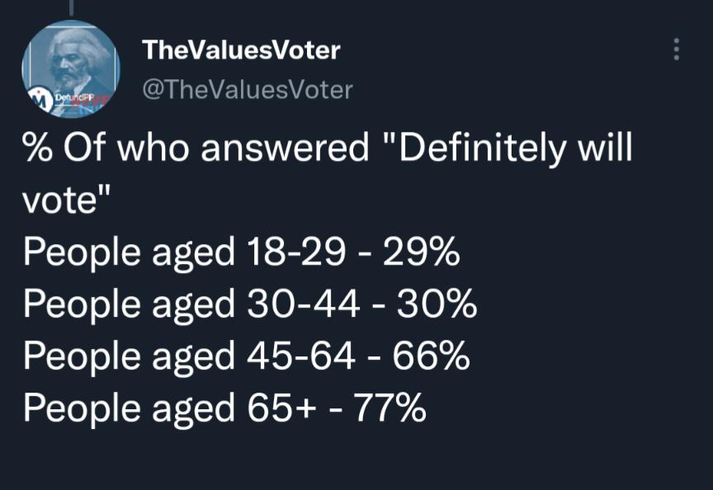Screen dimensions: 713x490
Task: Click the Frederick Douglass avatar image
Action: 71,66
